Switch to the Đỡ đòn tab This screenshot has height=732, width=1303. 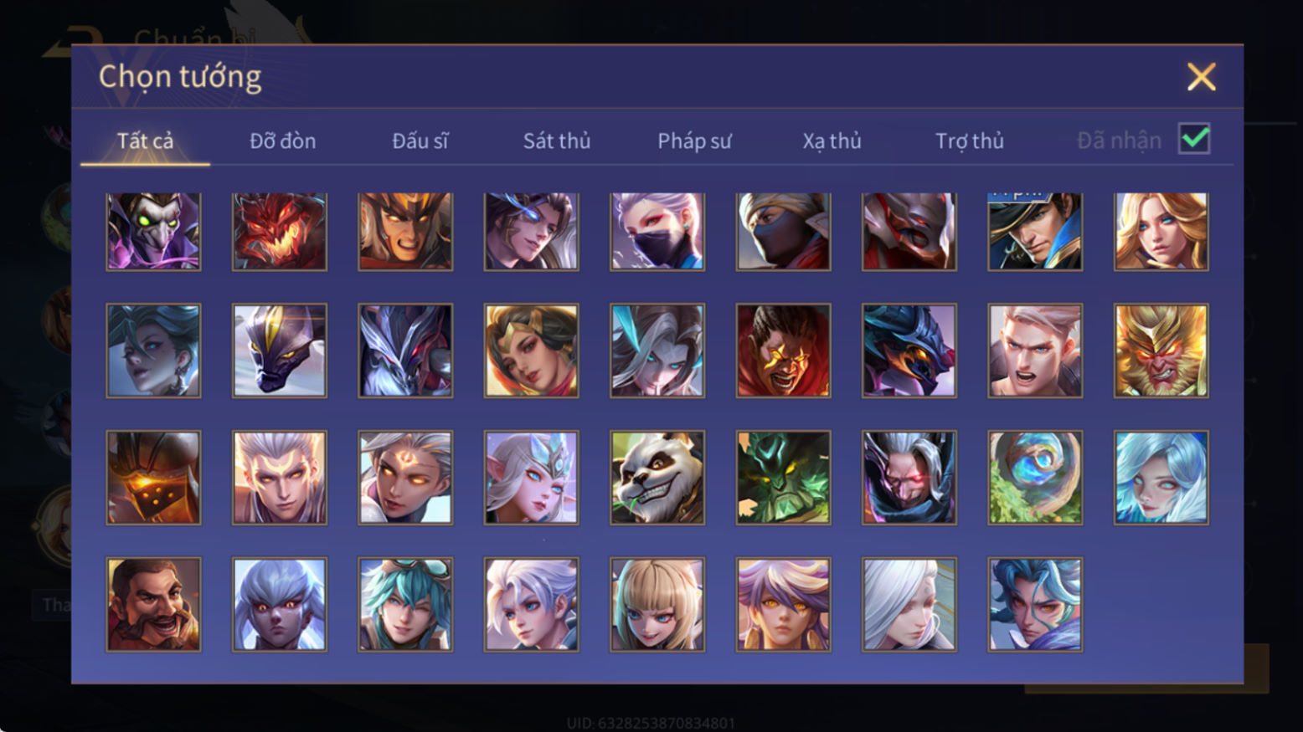(x=283, y=141)
